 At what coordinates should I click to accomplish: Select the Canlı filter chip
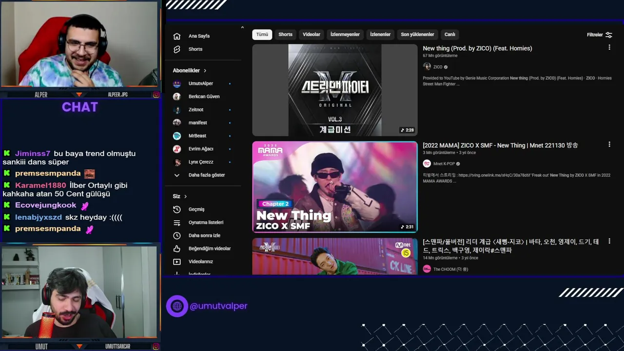450,35
